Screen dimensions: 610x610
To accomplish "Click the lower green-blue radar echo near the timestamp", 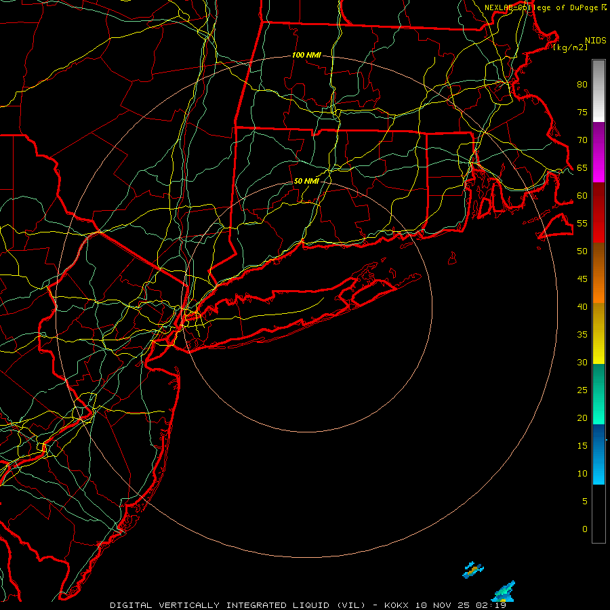I will (x=504, y=592).
